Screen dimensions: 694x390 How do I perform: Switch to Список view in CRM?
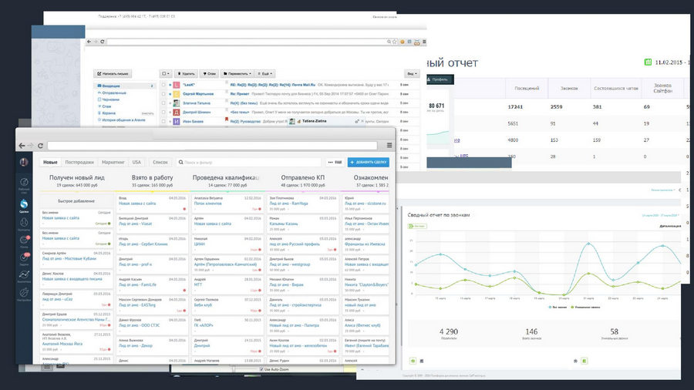(x=160, y=163)
